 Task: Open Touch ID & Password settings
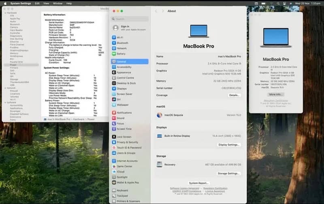(129, 148)
